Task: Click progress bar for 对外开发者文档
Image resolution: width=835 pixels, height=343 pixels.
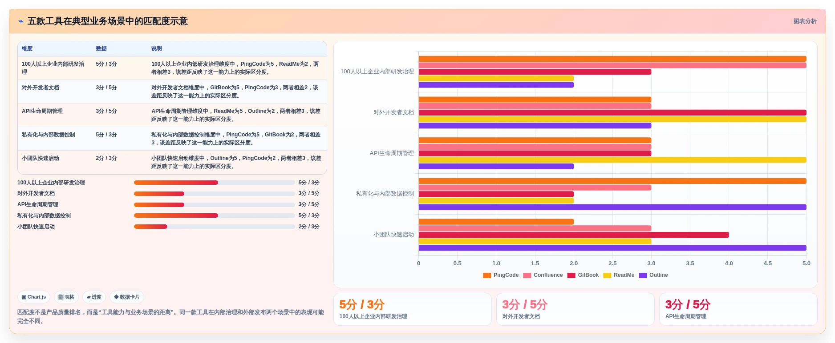Action: pyautogui.click(x=214, y=194)
